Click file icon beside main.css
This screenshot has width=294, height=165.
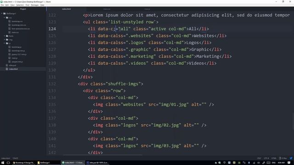pos(10,32)
